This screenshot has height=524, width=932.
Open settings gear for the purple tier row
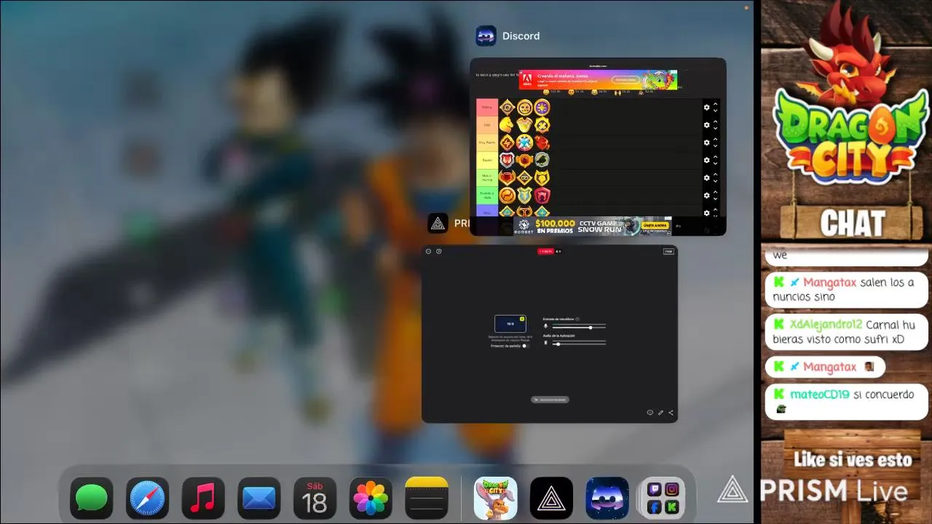[706, 213]
